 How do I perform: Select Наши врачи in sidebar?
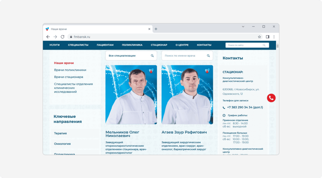[x=64, y=63]
